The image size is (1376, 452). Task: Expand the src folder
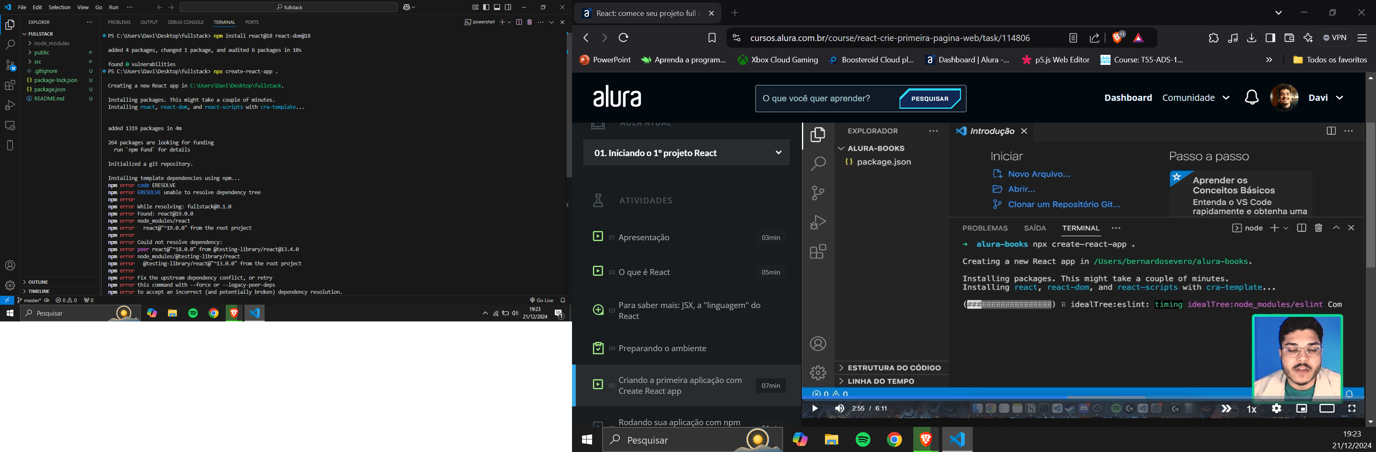click(x=38, y=62)
